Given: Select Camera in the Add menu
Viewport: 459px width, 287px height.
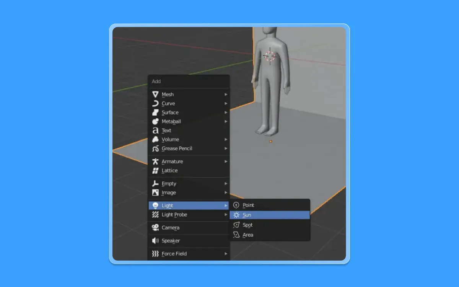Looking at the screenshot, I should (x=189, y=228).
